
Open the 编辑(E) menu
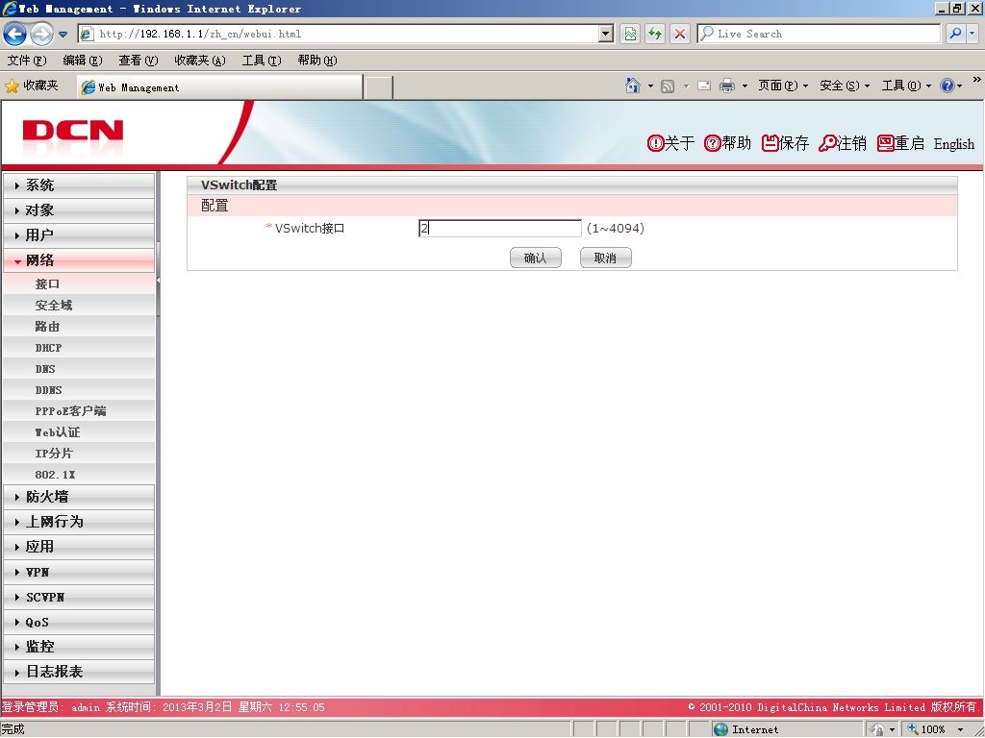coord(83,61)
